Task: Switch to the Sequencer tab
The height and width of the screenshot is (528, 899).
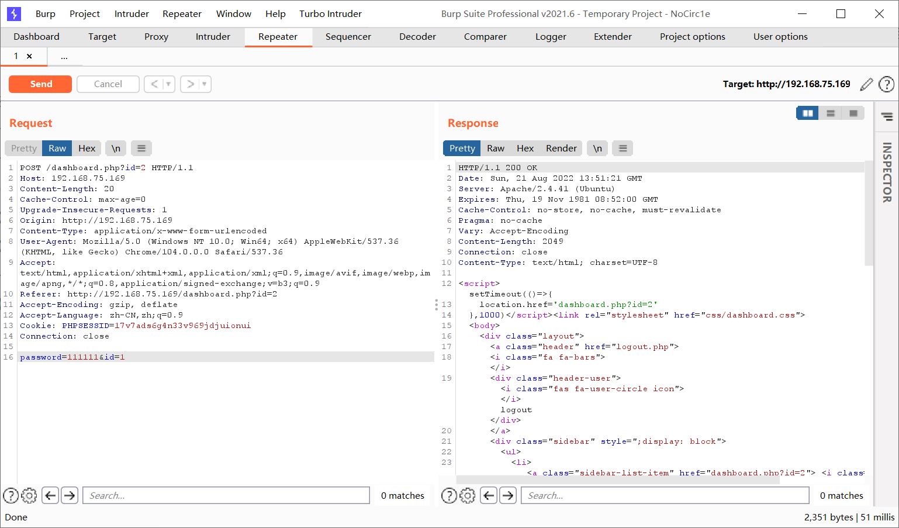Action: [348, 37]
